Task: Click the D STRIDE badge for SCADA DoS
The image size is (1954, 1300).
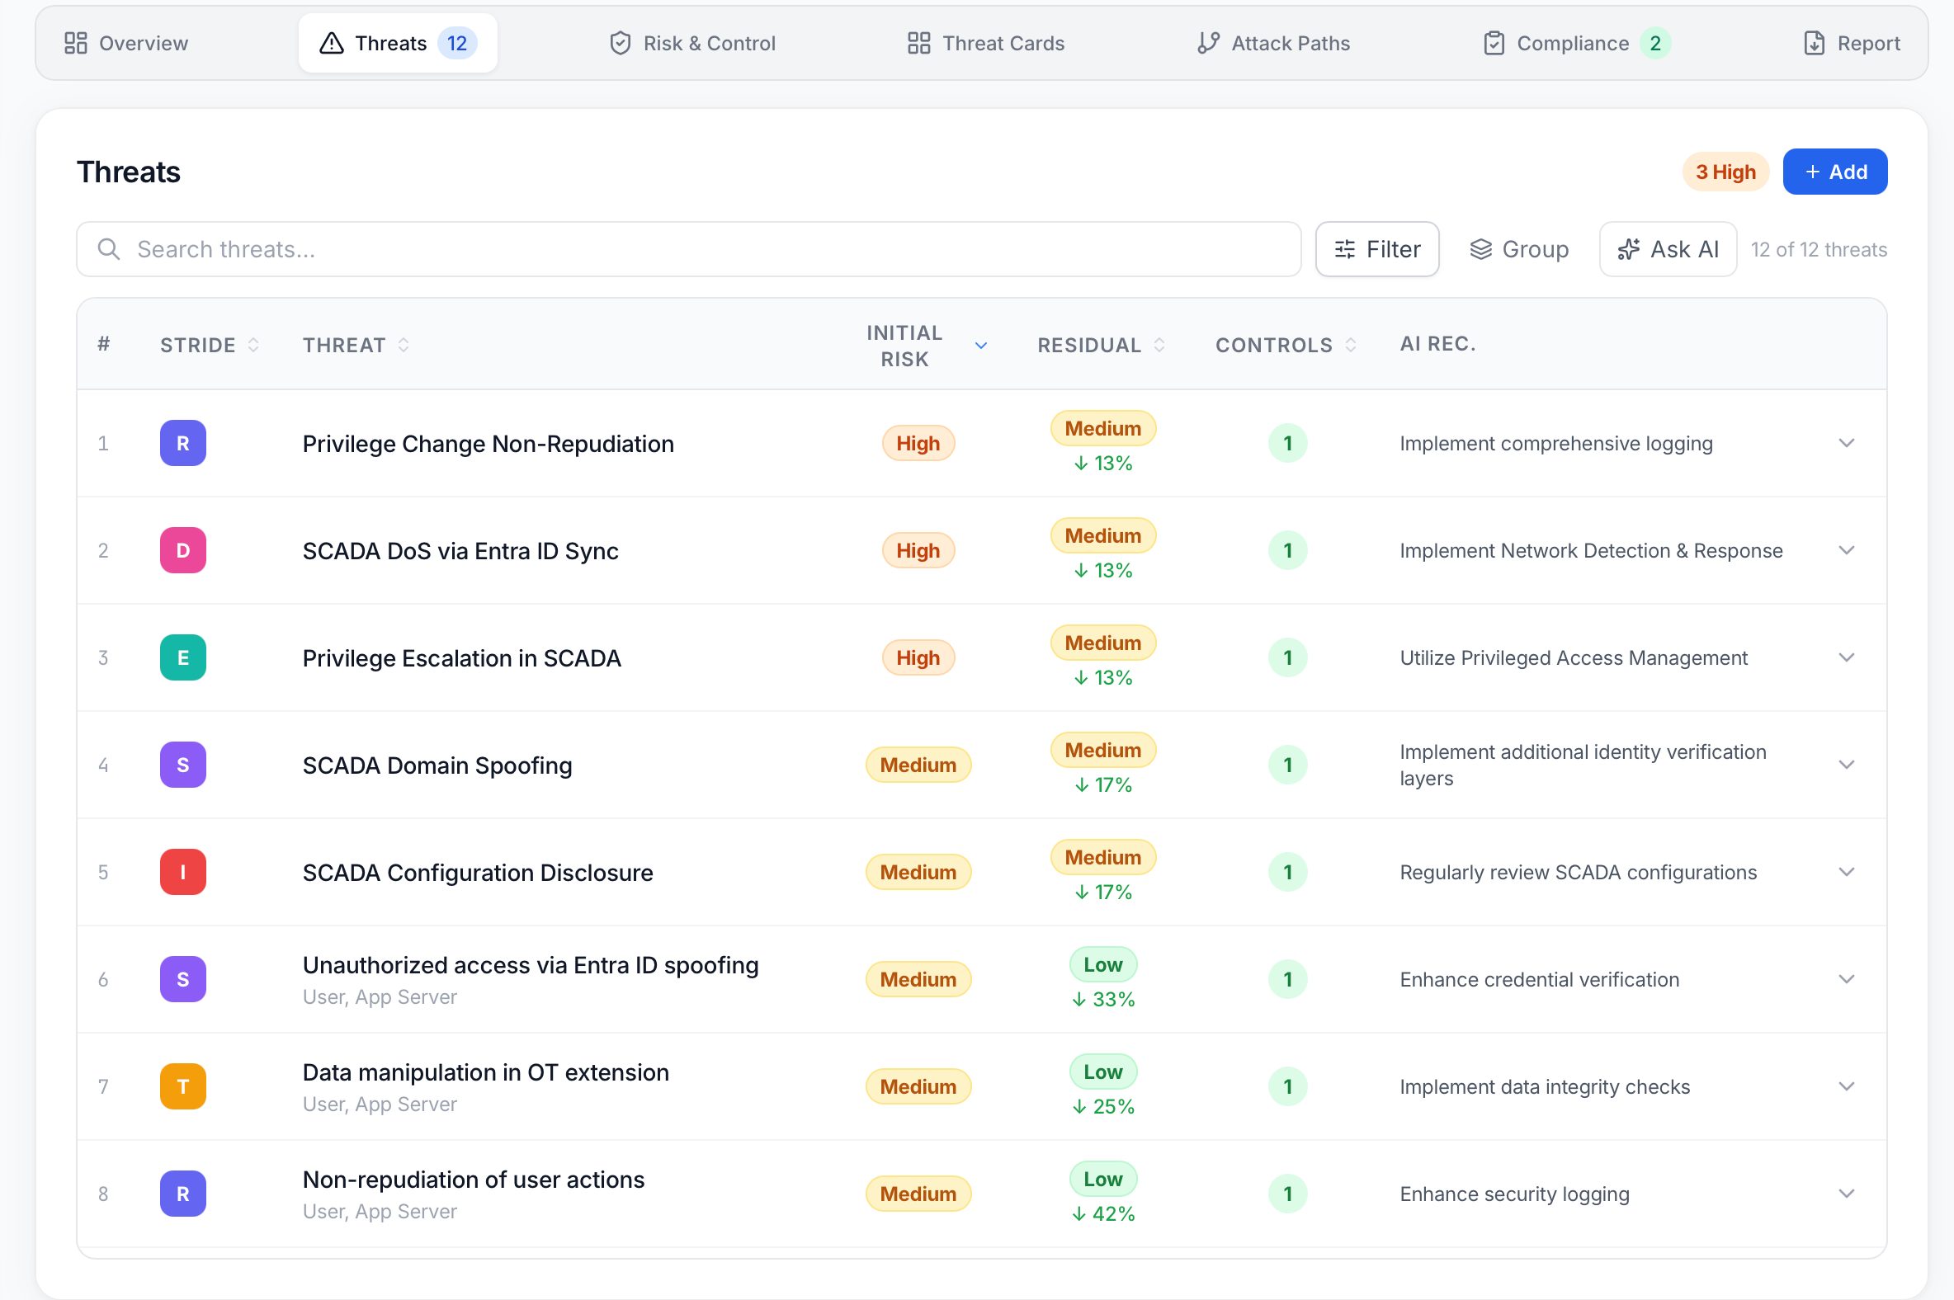Action: coord(183,550)
